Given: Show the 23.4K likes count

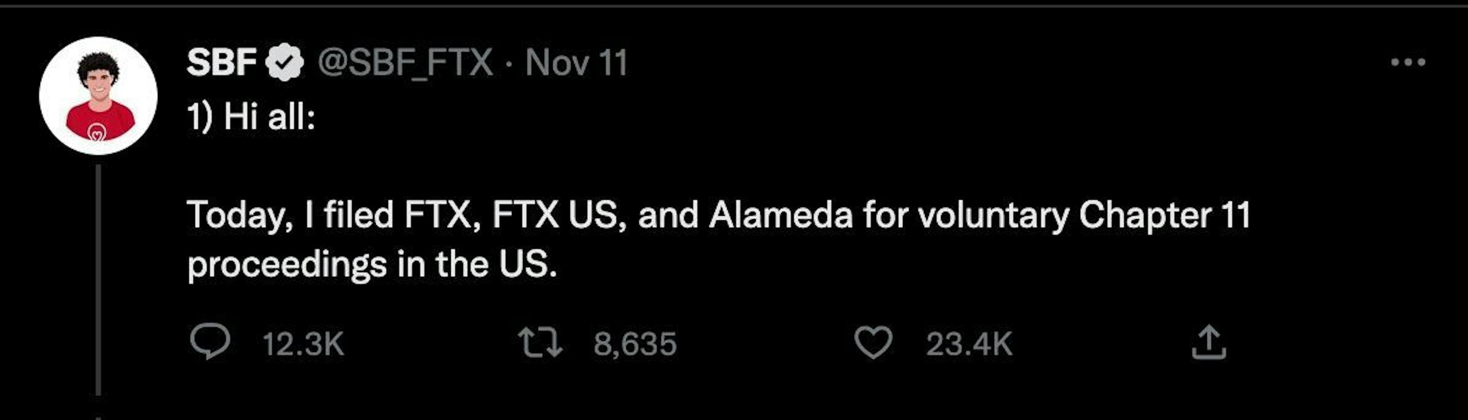Looking at the screenshot, I should [x=969, y=344].
